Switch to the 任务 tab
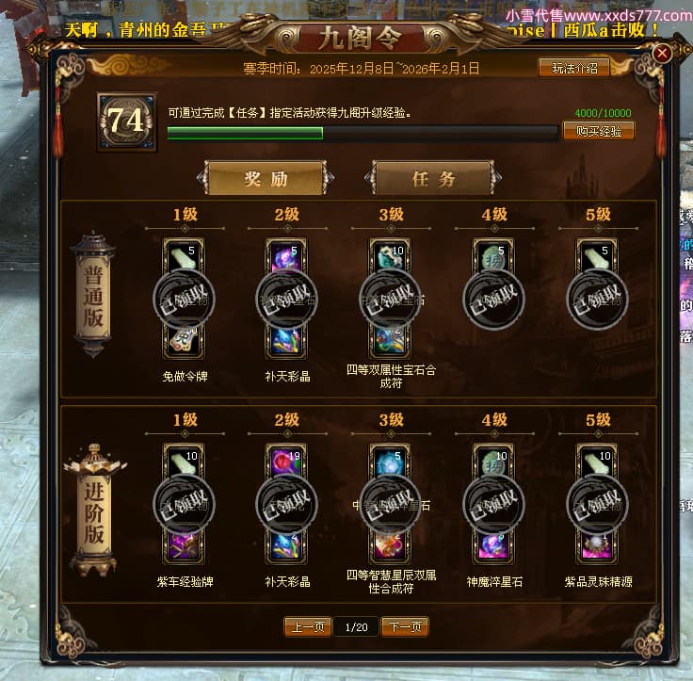 (x=433, y=178)
